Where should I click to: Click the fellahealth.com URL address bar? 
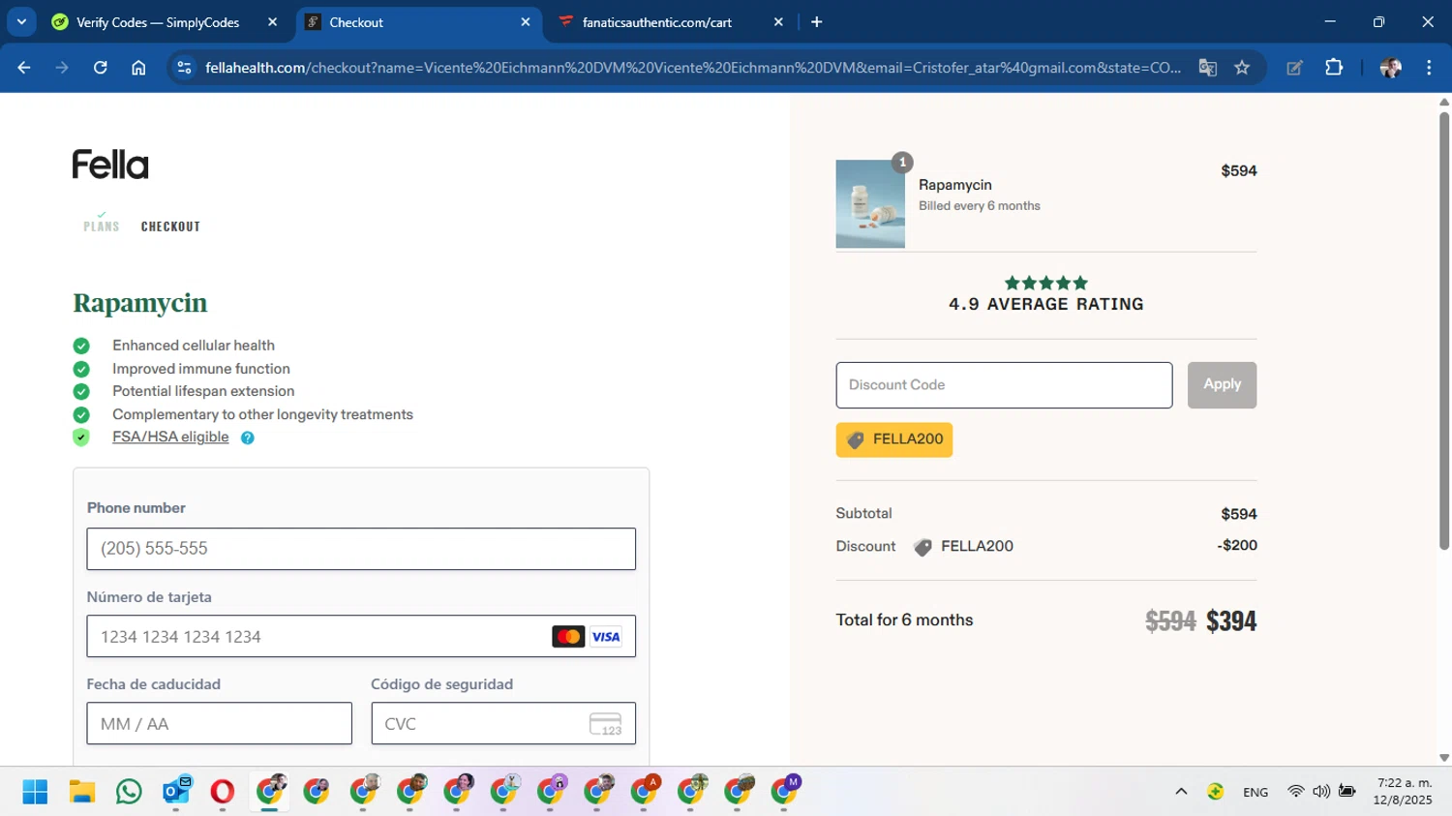point(693,68)
